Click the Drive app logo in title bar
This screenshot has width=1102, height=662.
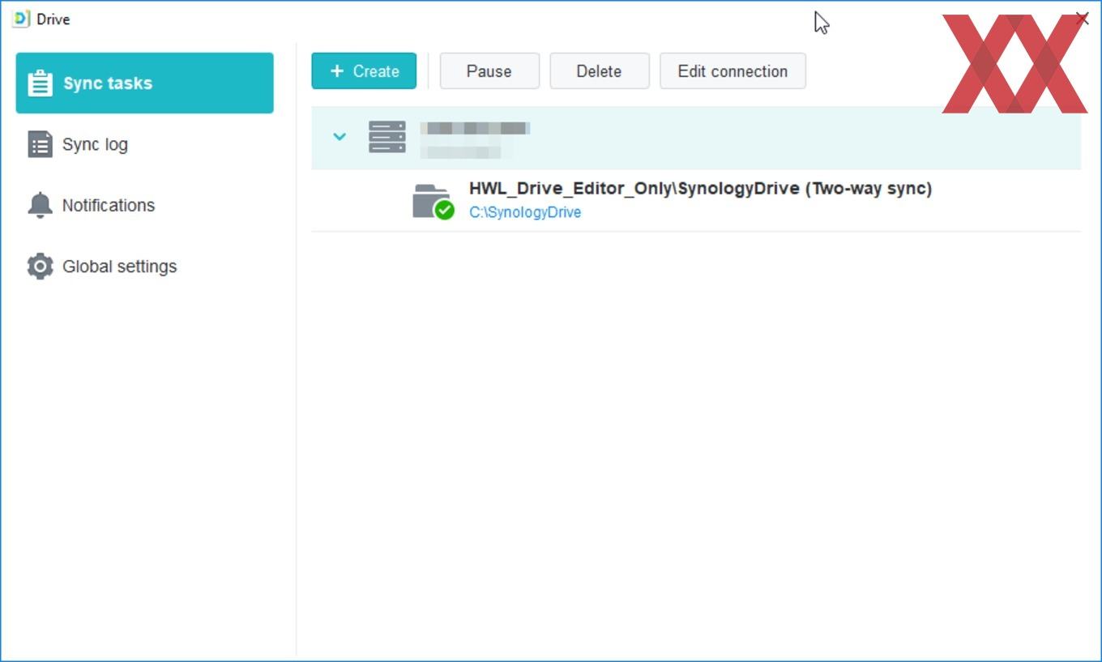click(21, 19)
